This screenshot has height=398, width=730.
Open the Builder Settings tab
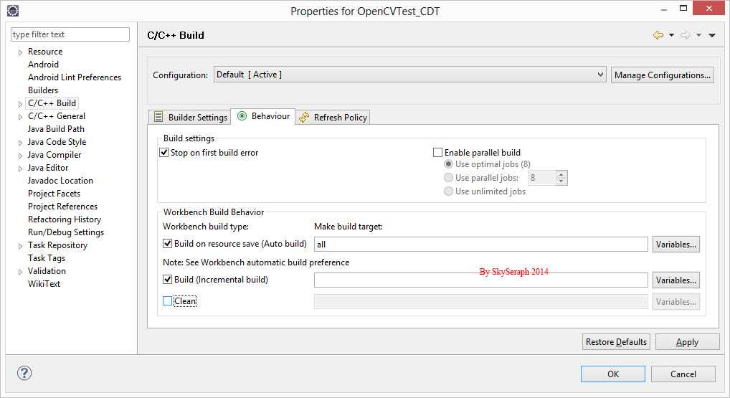click(x=191, y=117)
